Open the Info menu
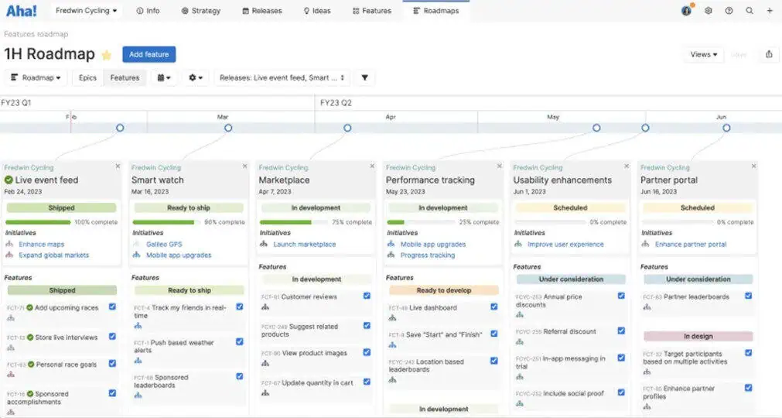The height and width of the screenshot is (418, 782). point(148,11)
